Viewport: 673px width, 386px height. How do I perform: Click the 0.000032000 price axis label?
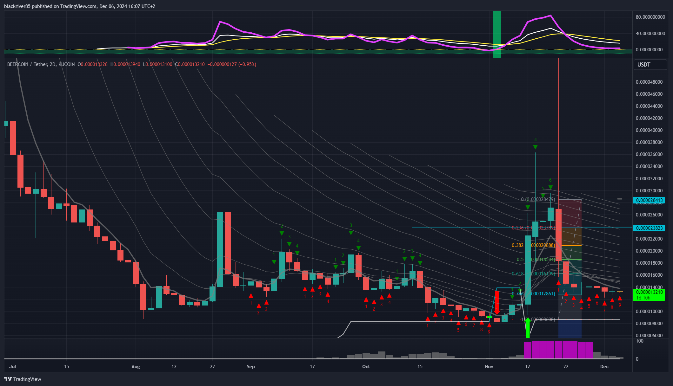pos(649,179)
